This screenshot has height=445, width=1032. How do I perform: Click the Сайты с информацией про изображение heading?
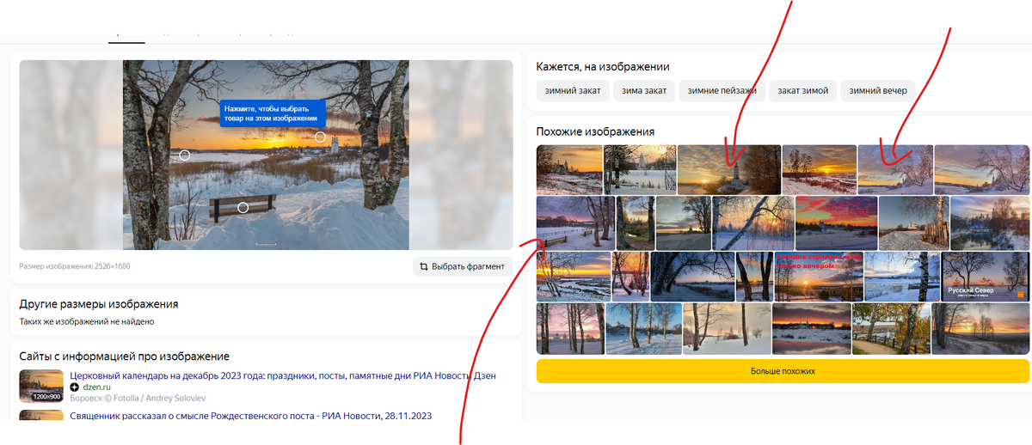[125, 356]
